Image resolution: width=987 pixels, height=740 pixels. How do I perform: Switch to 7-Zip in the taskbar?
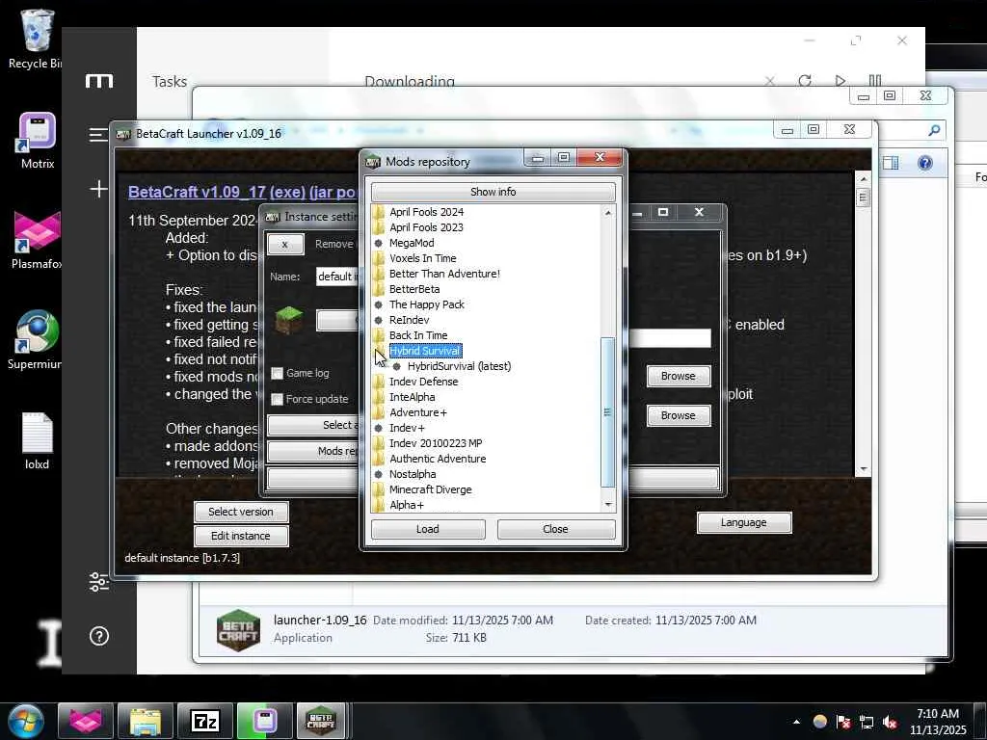pos(205,721)
